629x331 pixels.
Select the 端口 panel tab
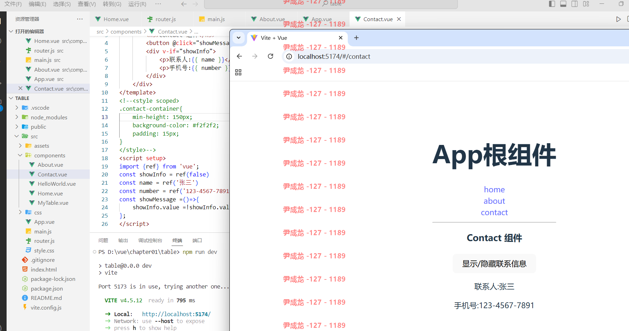click(x=197, y=240)
